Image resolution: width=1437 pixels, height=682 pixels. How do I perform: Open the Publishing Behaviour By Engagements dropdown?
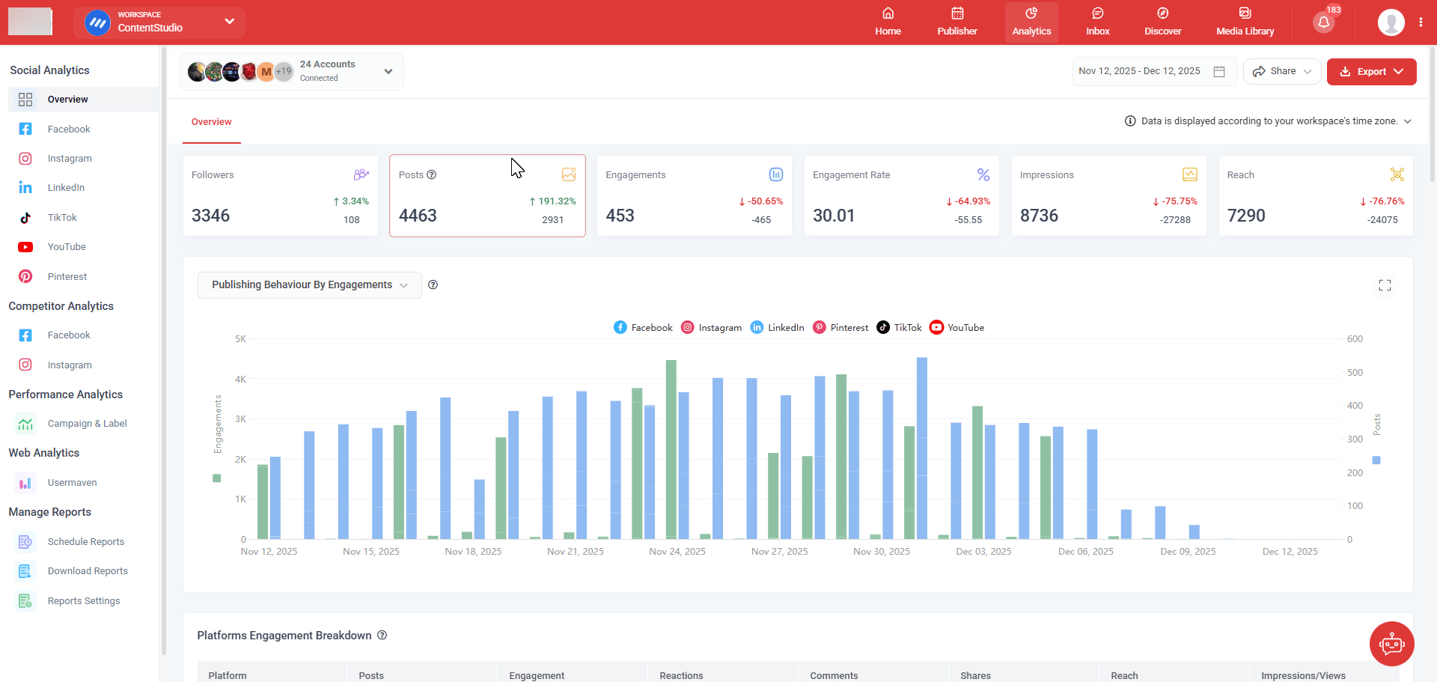click(308, 284)
